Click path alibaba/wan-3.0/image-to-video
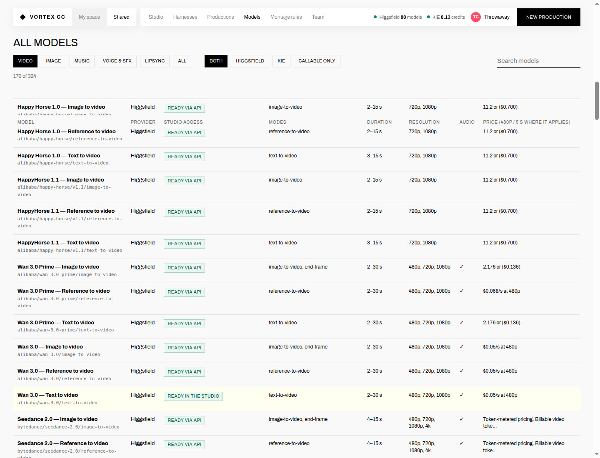 59,354
